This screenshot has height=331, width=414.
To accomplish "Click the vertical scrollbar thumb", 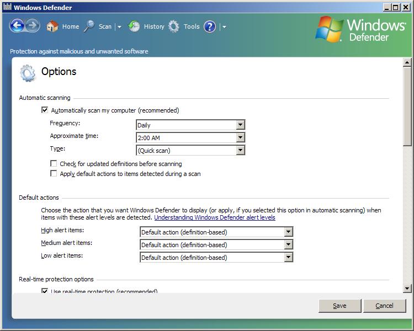I will point(407,106).
